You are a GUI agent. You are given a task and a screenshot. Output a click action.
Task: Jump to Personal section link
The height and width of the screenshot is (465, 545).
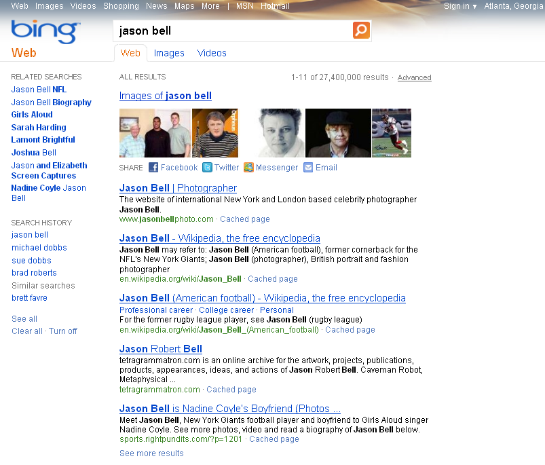pyautogui.click(x=277, y=310)
